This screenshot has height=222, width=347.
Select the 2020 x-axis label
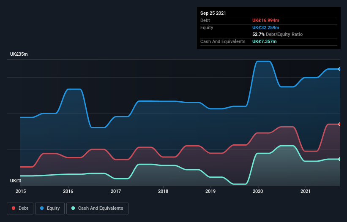point(258,191)
